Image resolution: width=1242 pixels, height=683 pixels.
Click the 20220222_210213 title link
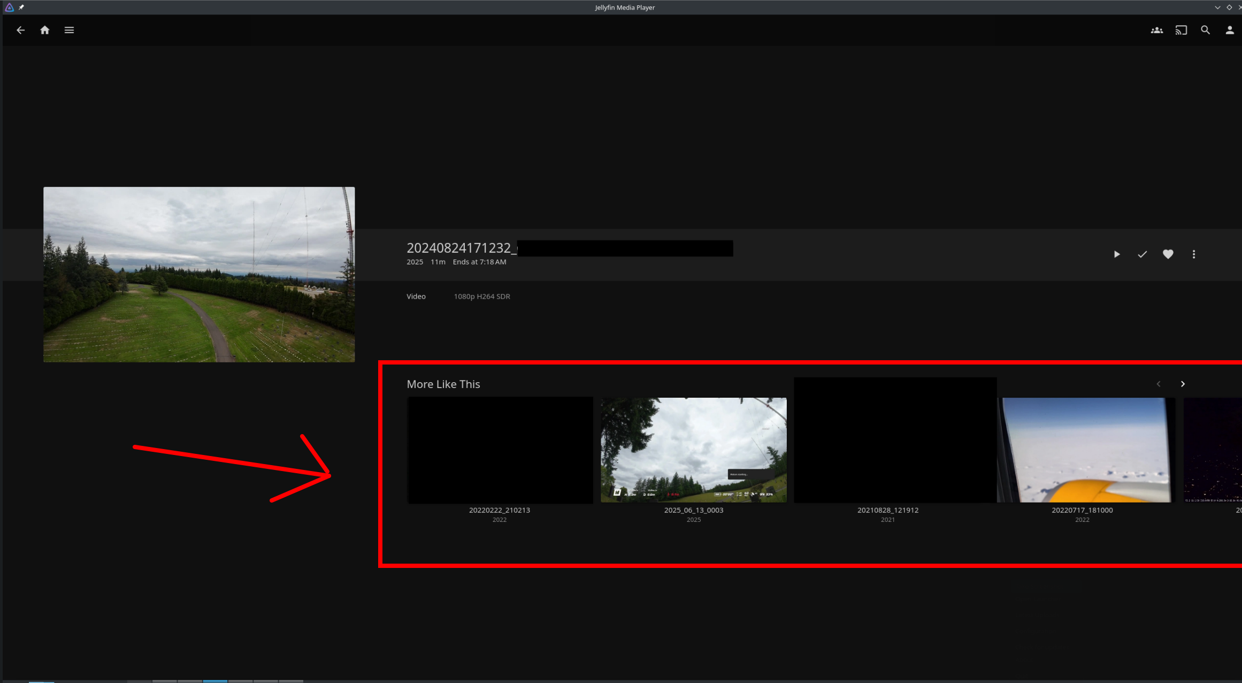point(499,510)
